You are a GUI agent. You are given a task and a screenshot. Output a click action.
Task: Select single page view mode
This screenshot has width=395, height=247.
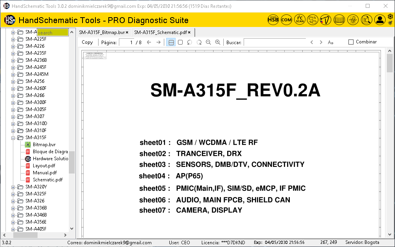click(x=180, y=42)
